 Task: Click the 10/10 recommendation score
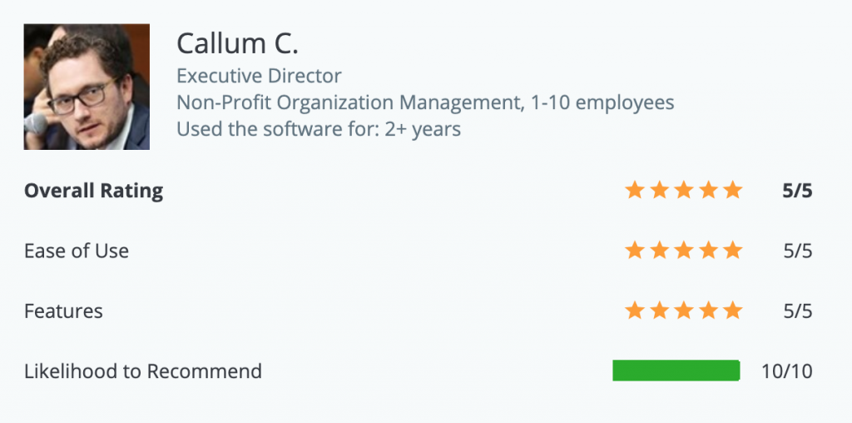click(787, 371)
